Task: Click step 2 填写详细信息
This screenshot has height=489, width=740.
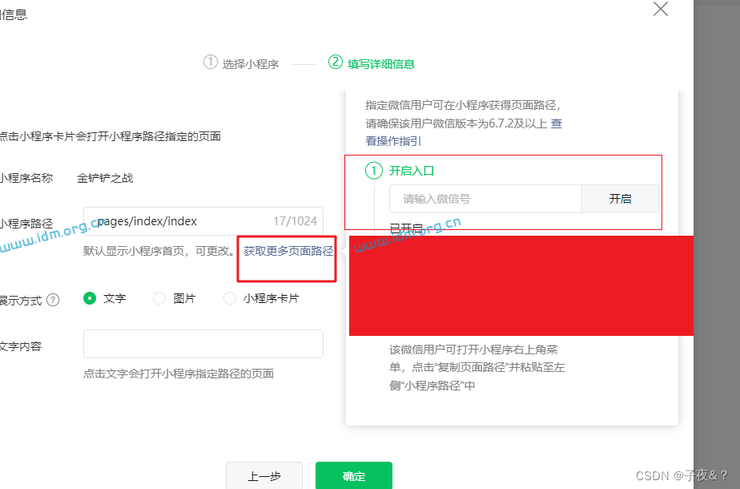Action: (372, 63)
